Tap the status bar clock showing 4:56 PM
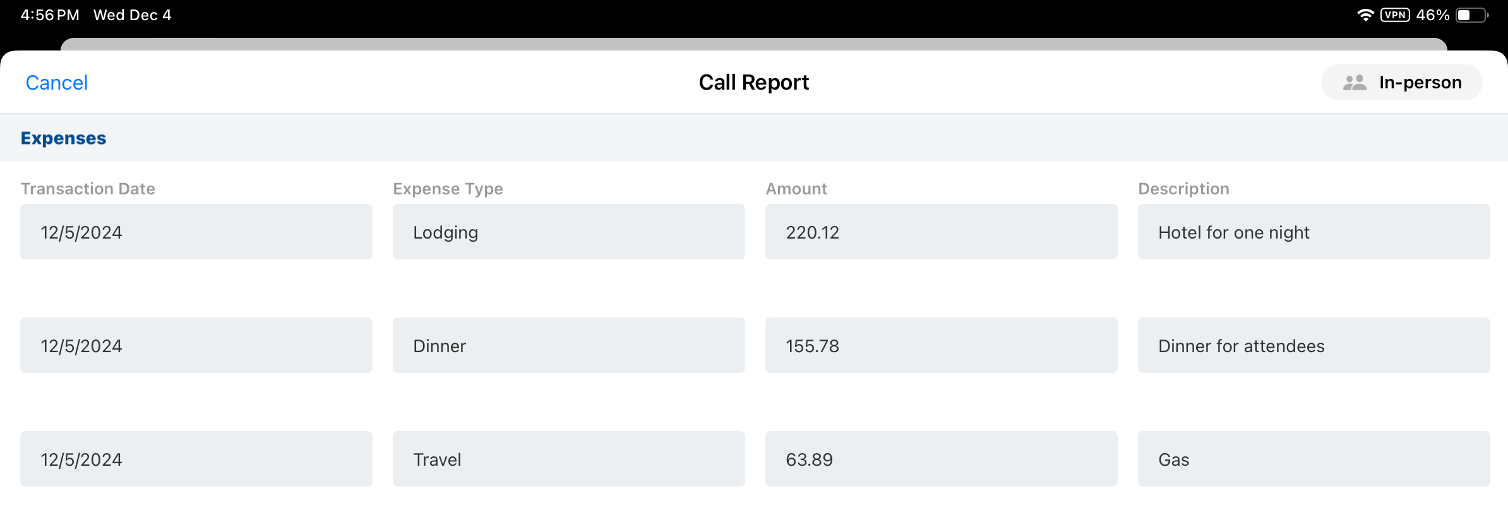1508x527 pixels. click(50, 15)
